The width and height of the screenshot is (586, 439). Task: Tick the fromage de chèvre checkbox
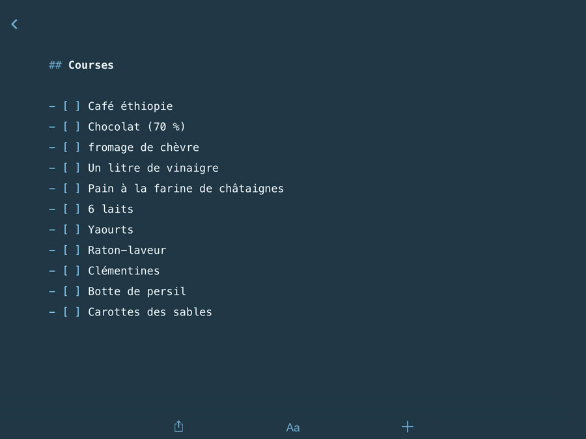(x=72, y=147)
